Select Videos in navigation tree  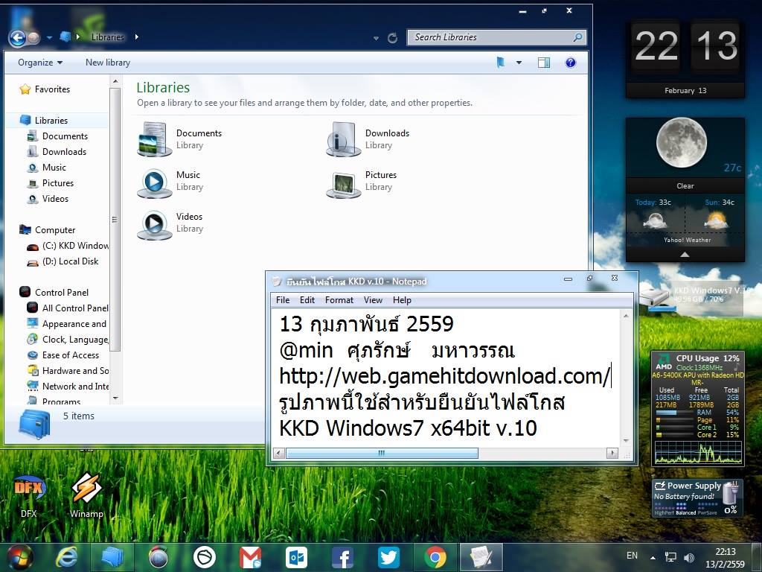coord(55,198)
